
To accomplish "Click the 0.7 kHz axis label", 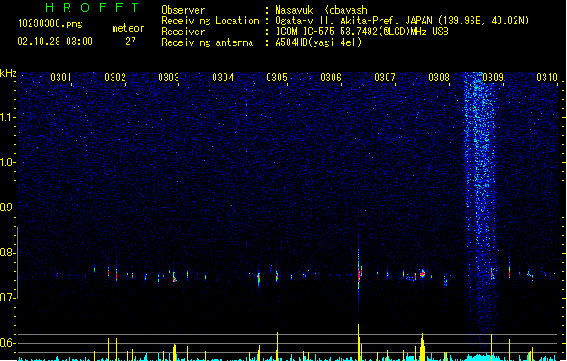I will coord(7,298).
